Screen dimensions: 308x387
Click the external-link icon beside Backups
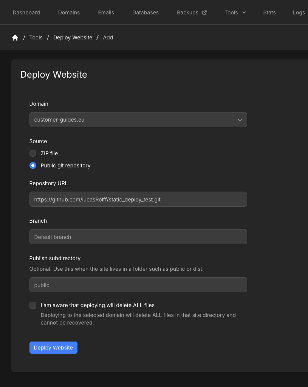(204, 12)
